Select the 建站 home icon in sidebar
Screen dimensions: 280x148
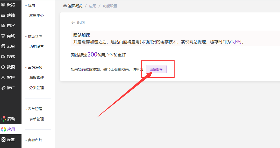pos(3,15)
